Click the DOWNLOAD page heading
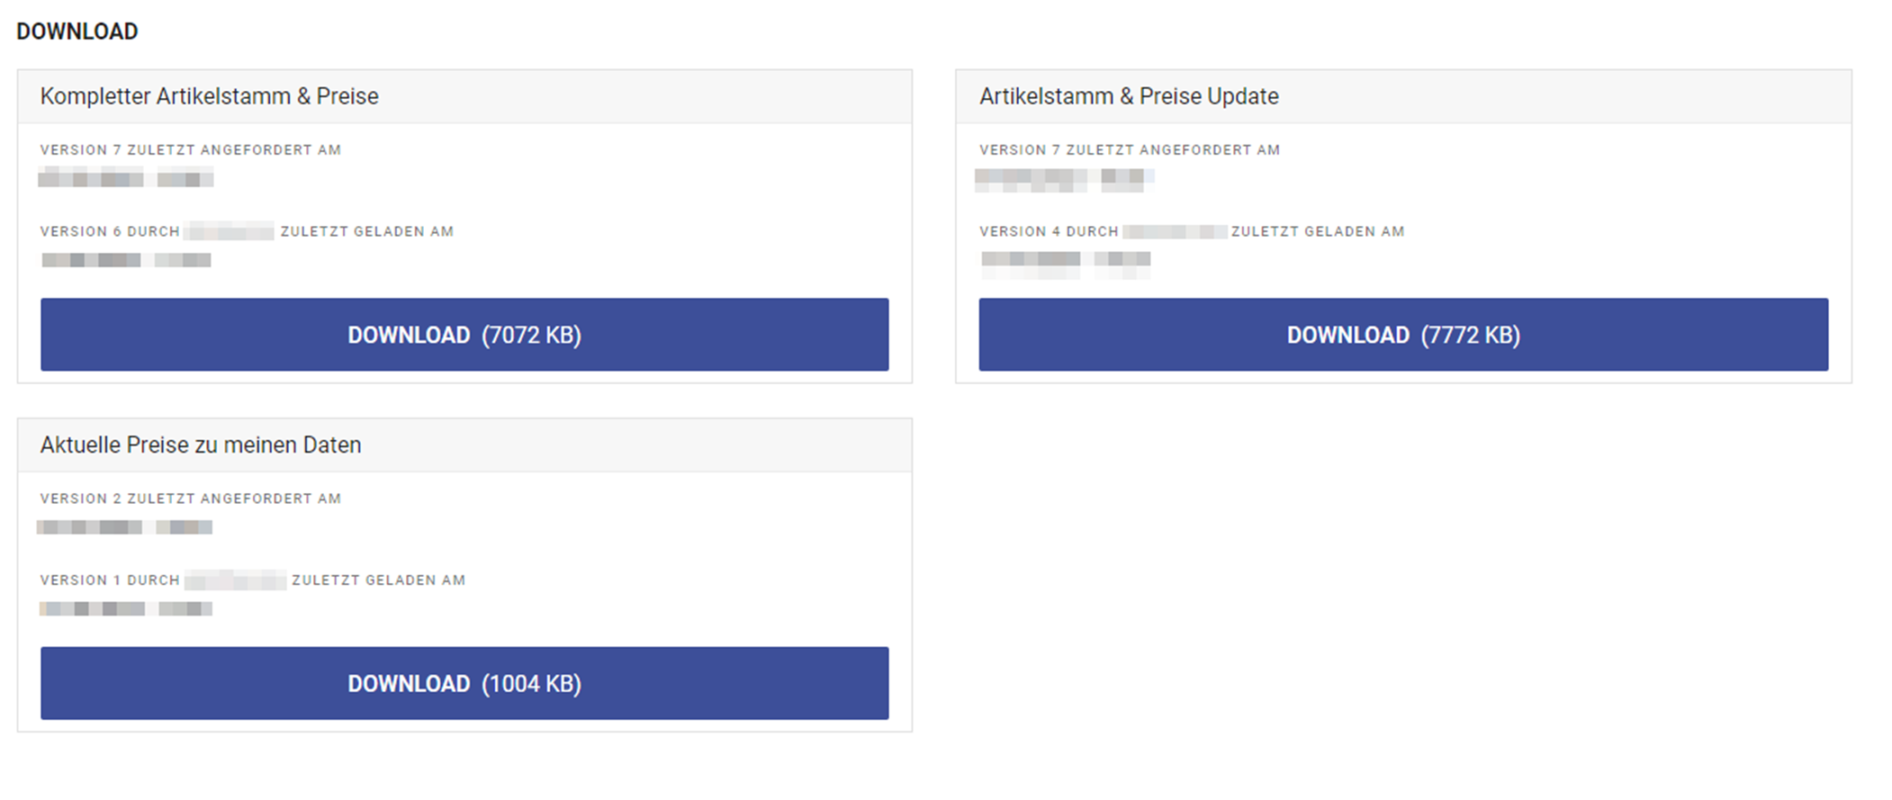This screenshot has height=800, width=1892. click(77, 31)
